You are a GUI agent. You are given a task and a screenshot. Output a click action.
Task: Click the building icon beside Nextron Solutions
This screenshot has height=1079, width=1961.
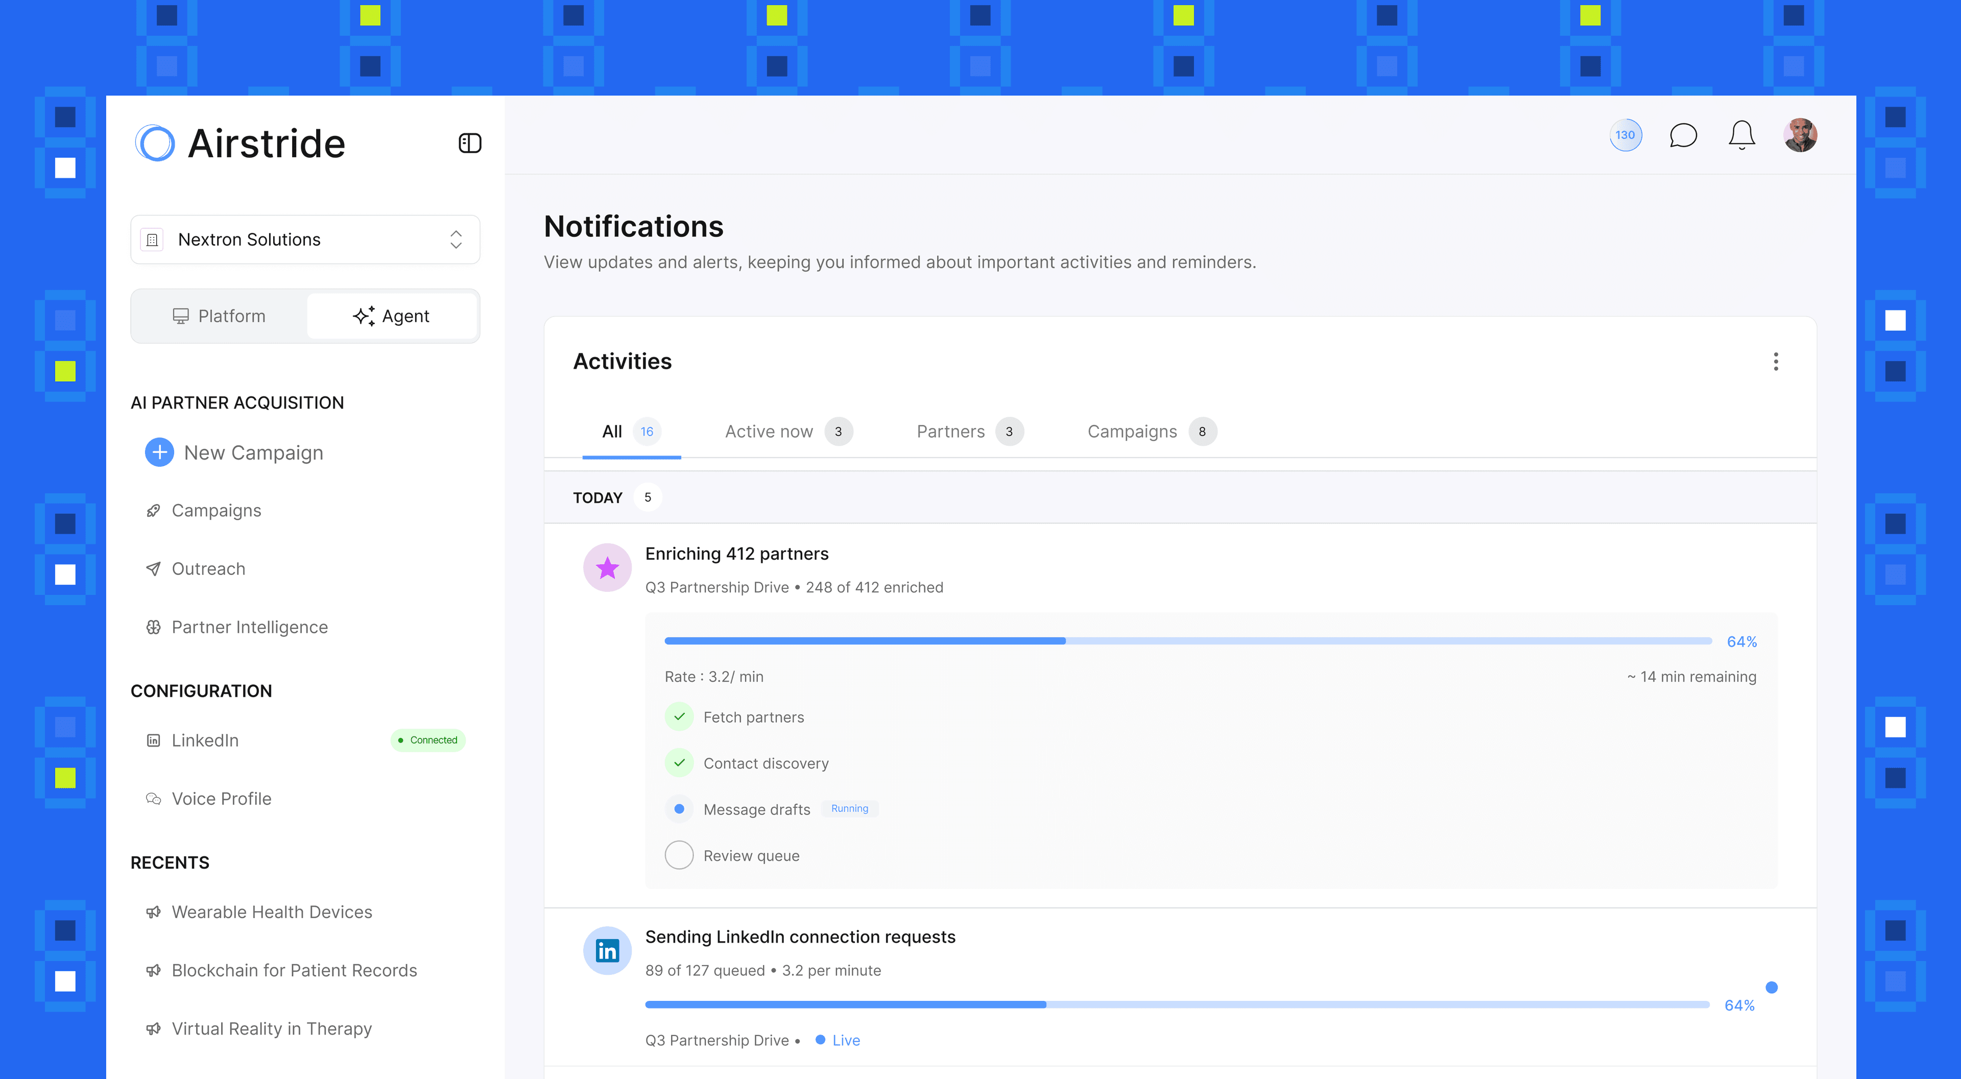(152, 240)
